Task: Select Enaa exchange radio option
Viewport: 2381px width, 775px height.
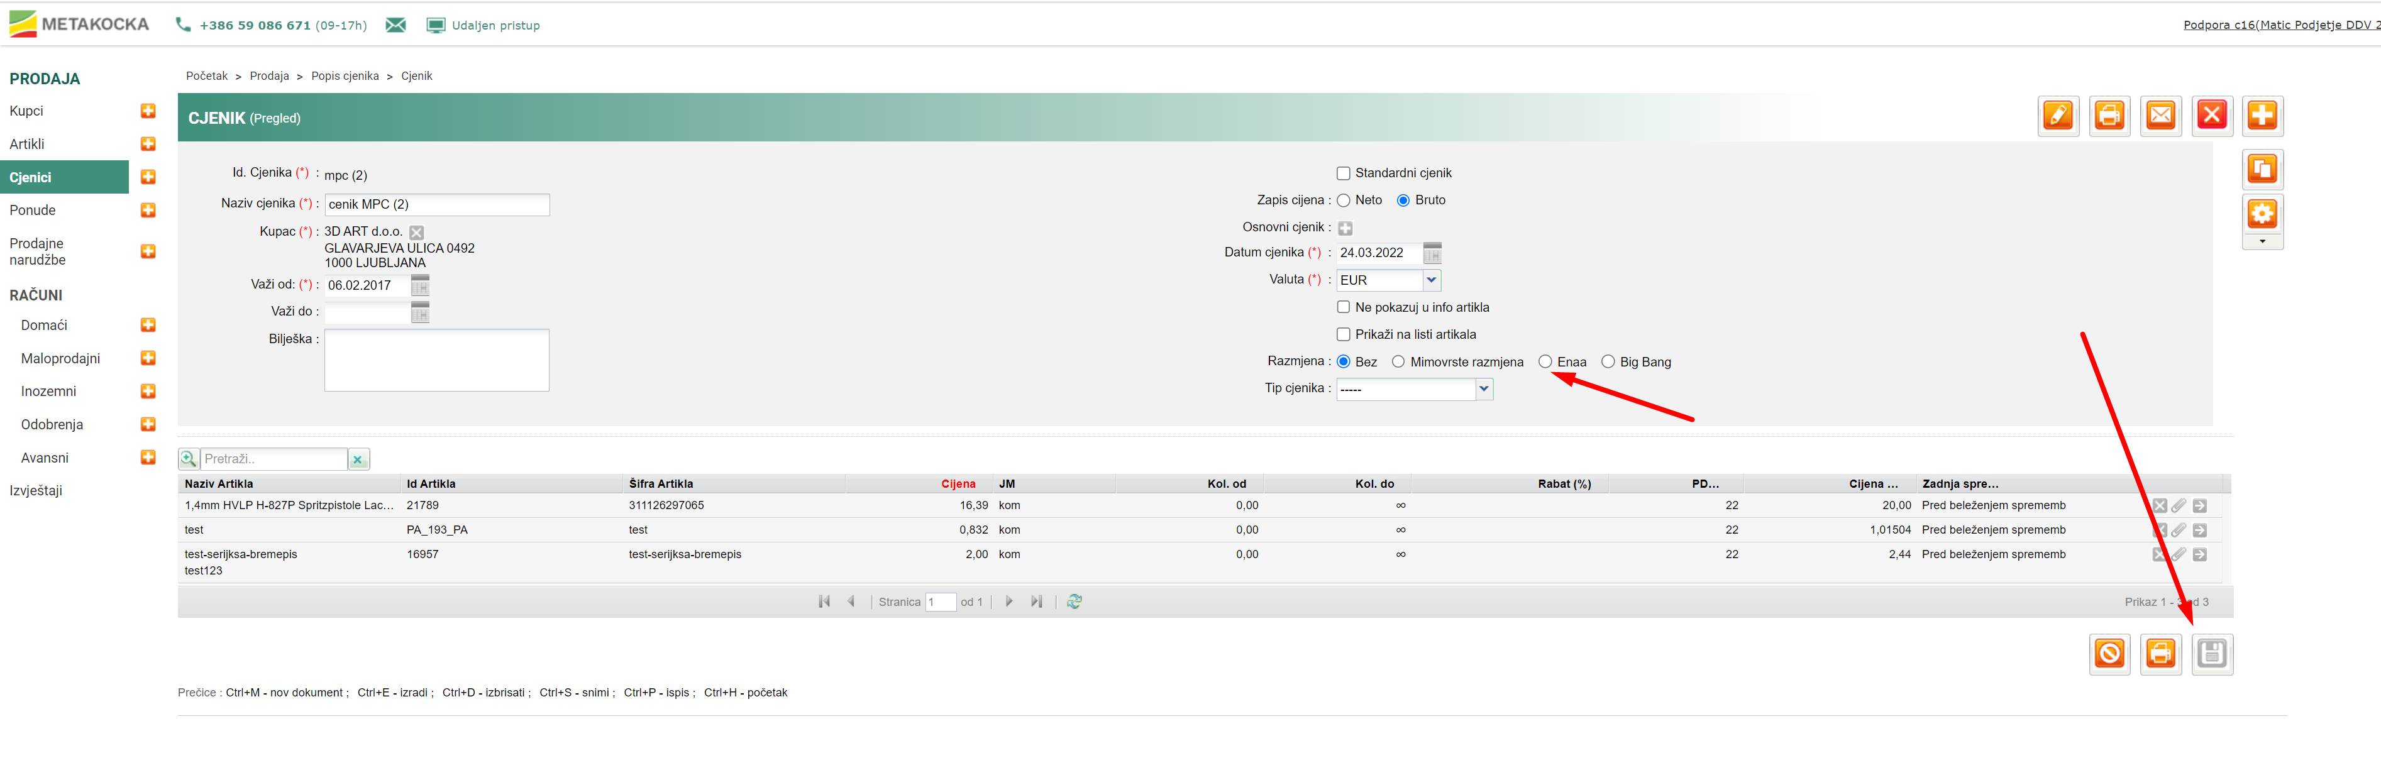Action: tap(1545, 362)
